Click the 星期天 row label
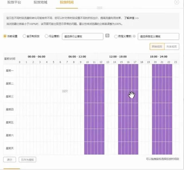This screenshot has width=184, height=170. [10, 148]
